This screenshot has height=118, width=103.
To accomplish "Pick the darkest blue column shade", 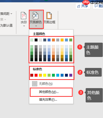I will pyautogui.click(x=49, y=60).
